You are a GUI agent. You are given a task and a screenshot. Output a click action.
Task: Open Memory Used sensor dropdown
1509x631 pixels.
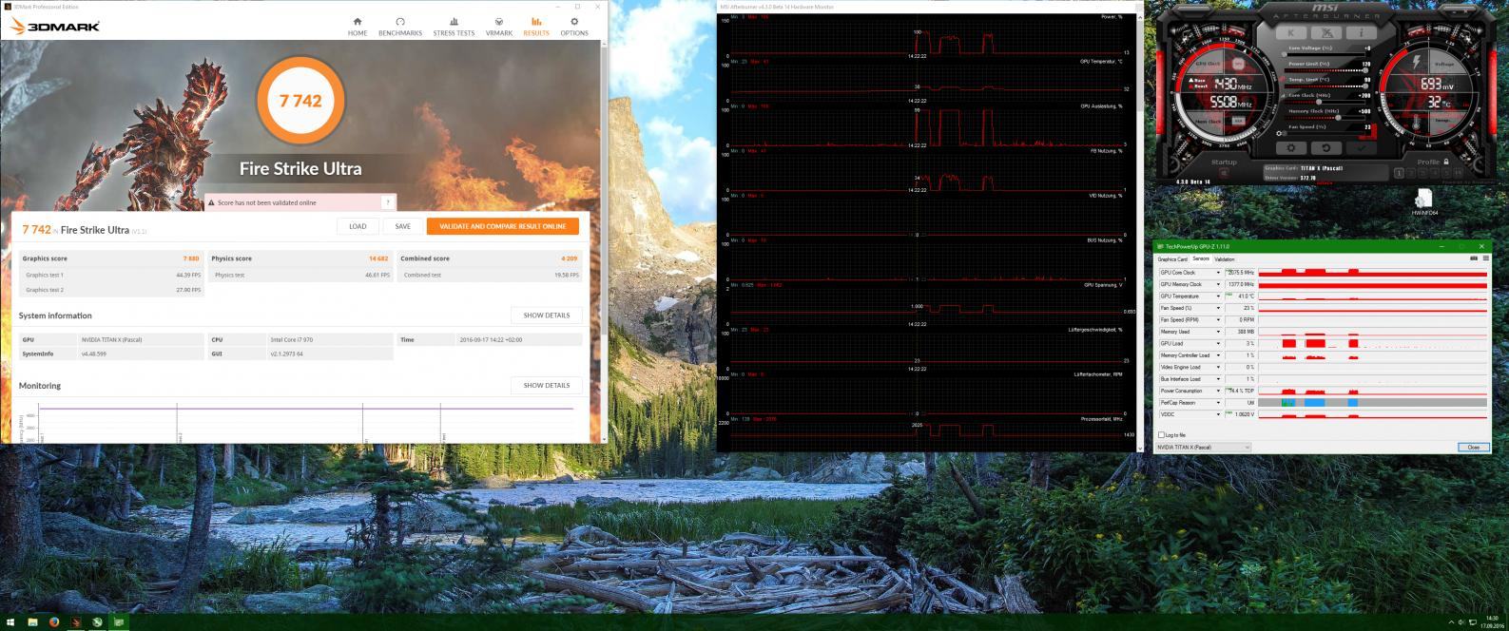1218,332
